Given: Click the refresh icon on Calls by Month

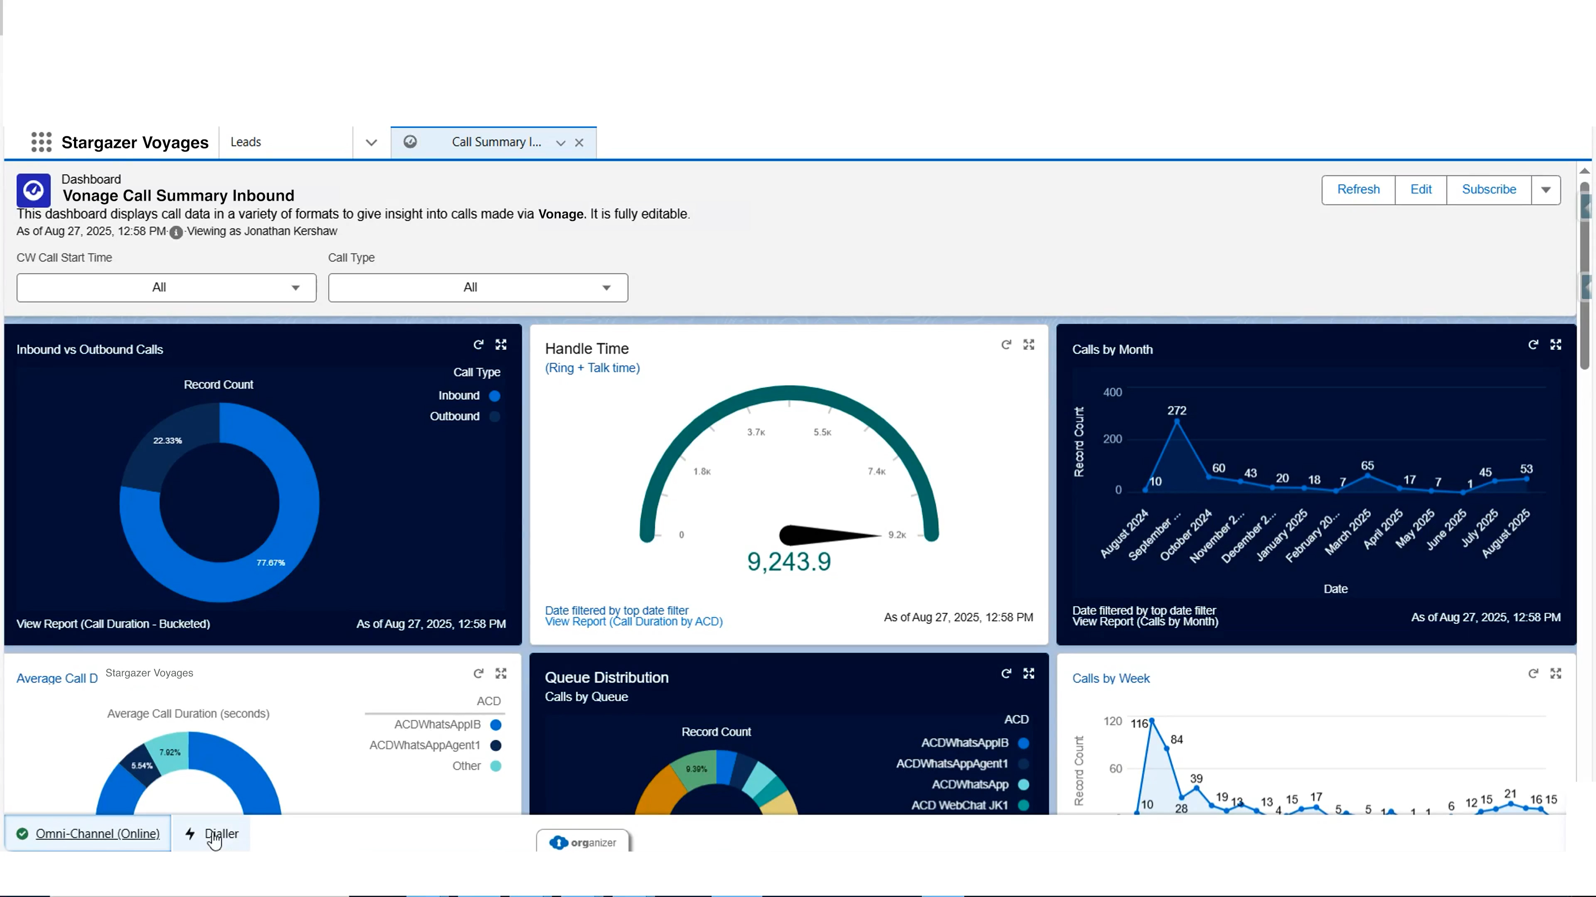Looking at the screenshot, I should click(x=1533, y=344).
